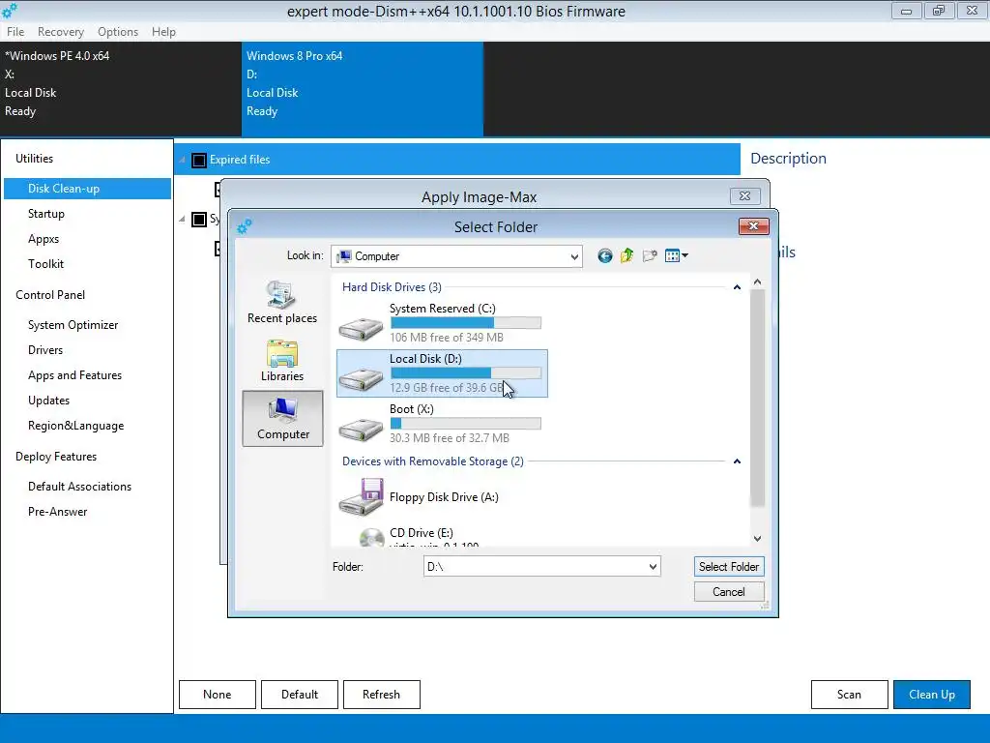Open the Options menu

[117, 32]
